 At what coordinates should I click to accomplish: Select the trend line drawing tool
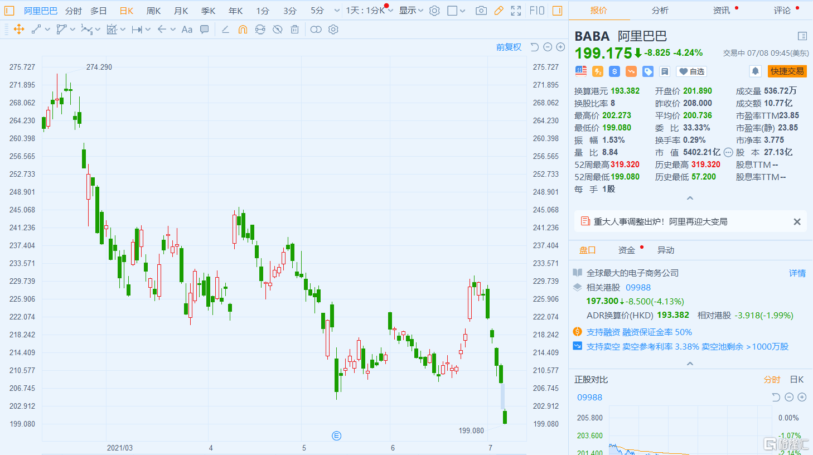36,30
